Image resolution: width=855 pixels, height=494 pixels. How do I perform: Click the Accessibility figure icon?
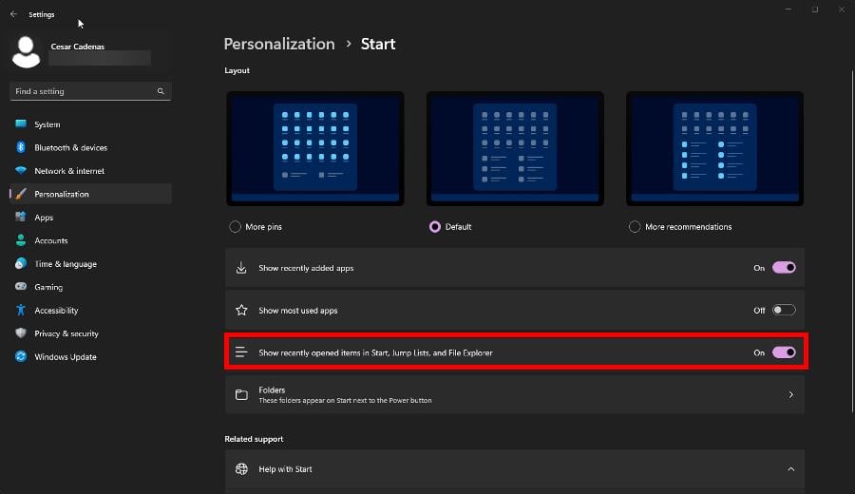coord(21,310)
